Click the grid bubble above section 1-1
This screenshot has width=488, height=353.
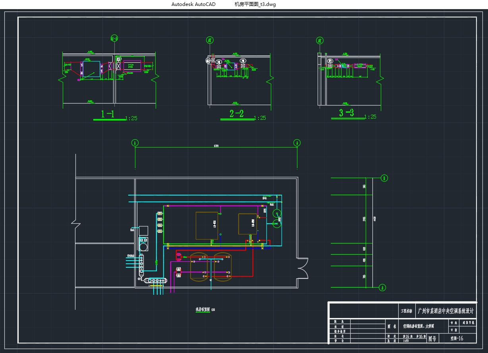point(114,38)
